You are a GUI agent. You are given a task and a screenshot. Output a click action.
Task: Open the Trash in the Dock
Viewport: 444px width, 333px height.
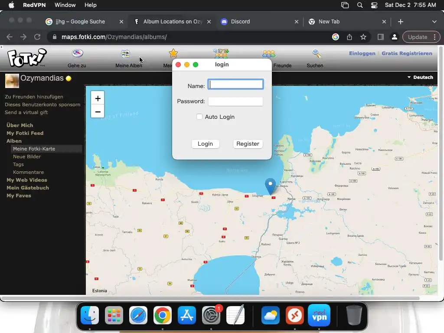pos(354,315)
